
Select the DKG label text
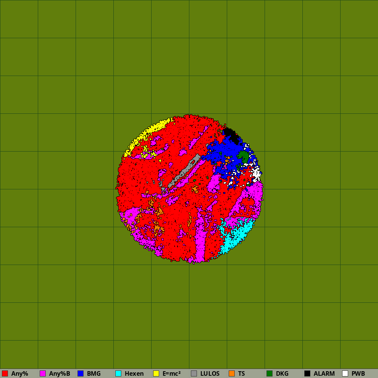click(x=282, y=374)
